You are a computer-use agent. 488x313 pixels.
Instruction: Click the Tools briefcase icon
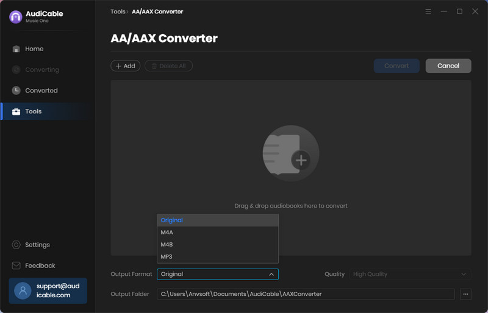pos(16,111)
